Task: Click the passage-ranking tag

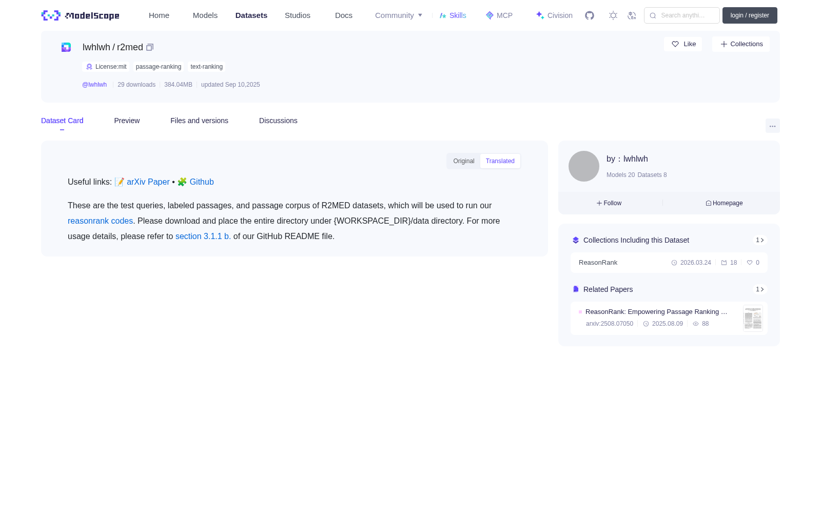Action: tap(159, 67)
